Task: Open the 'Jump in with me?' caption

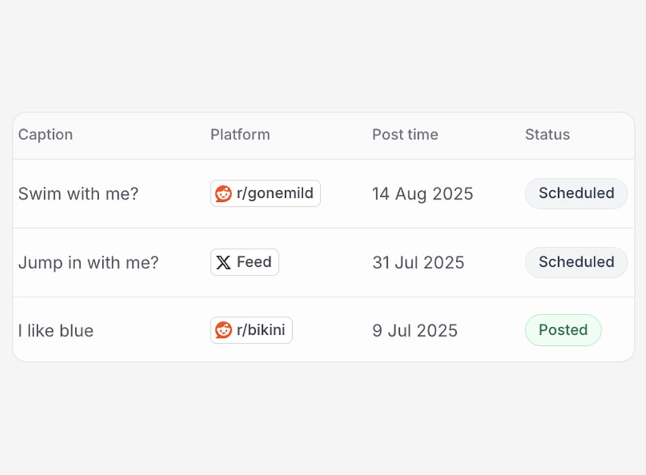Action: coord(88,263)
